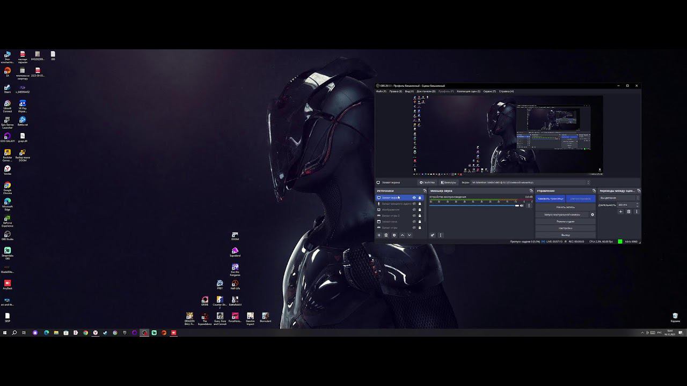Toggle visibility of the selected screen capture source

coord(414,198)
